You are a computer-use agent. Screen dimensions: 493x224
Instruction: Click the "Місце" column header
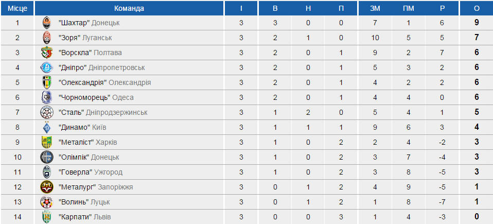[17, 8]
